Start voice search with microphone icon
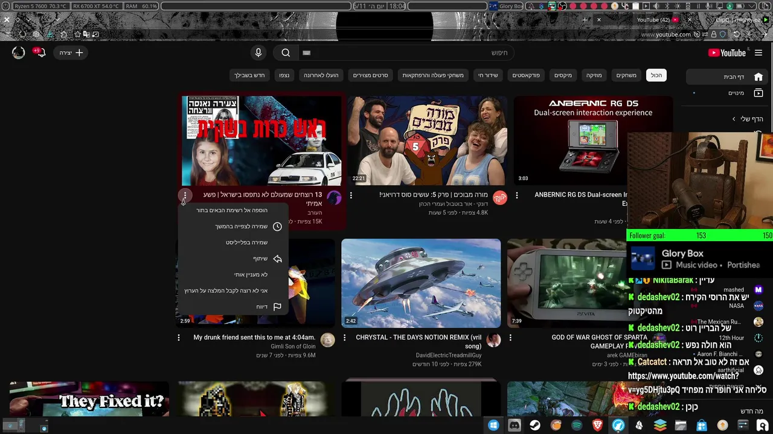The width and height of the screenshot is (773, 434). (258, 53)
